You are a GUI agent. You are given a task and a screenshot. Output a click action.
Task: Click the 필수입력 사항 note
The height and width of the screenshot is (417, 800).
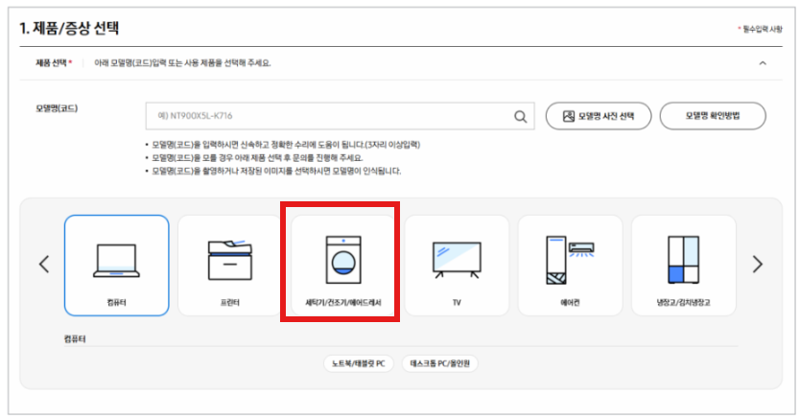[x=763, y=30]
